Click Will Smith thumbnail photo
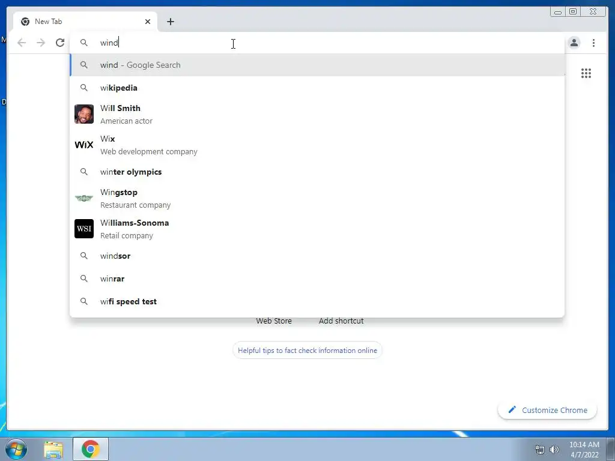Image resolution: width=615 pixels, height=461 pixels. point(84,114)
